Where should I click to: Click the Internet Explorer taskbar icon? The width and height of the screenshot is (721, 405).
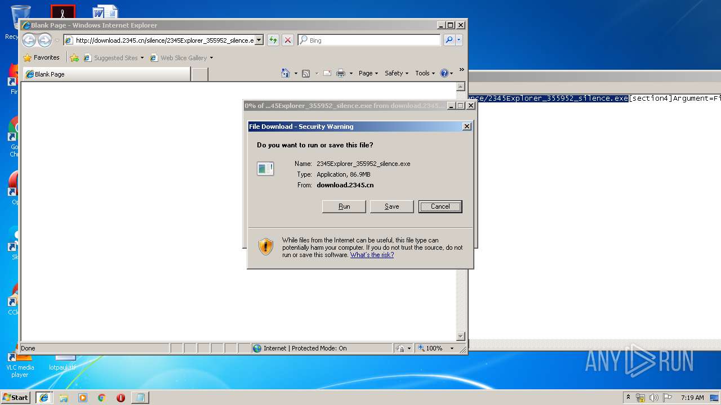coord(44,398)
